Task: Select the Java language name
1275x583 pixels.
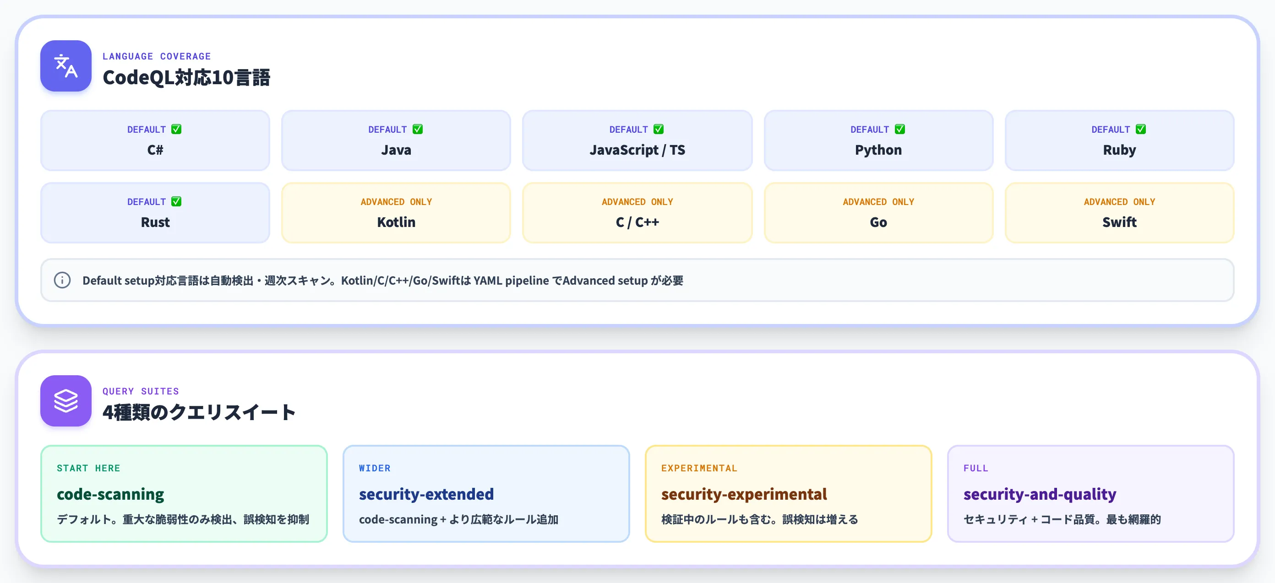Action: (396, 150)
